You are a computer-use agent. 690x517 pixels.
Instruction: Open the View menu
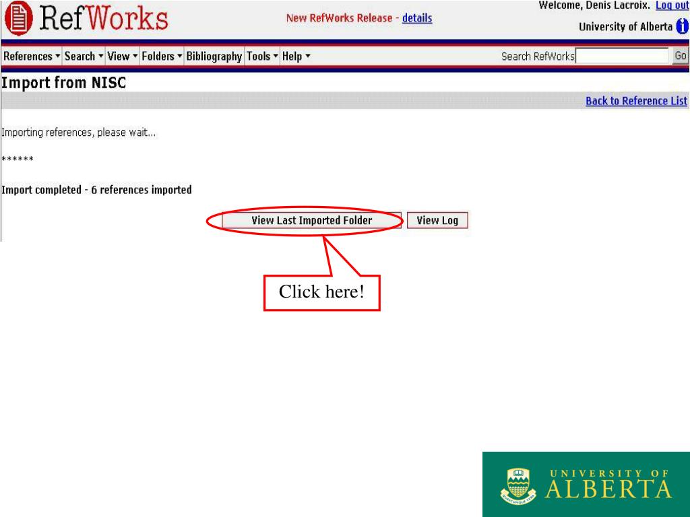point(122,57)
